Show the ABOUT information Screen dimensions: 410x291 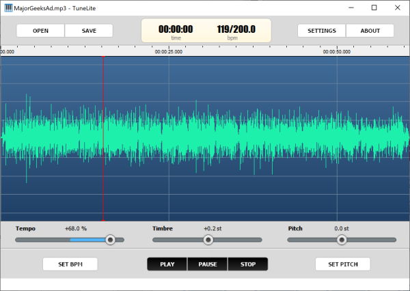[x=370, y=31]
